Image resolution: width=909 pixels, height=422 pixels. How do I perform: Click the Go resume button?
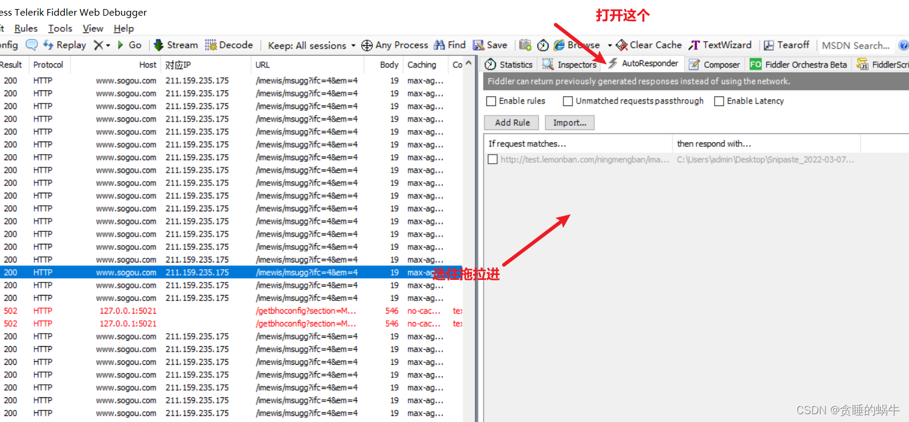[129, 45]
